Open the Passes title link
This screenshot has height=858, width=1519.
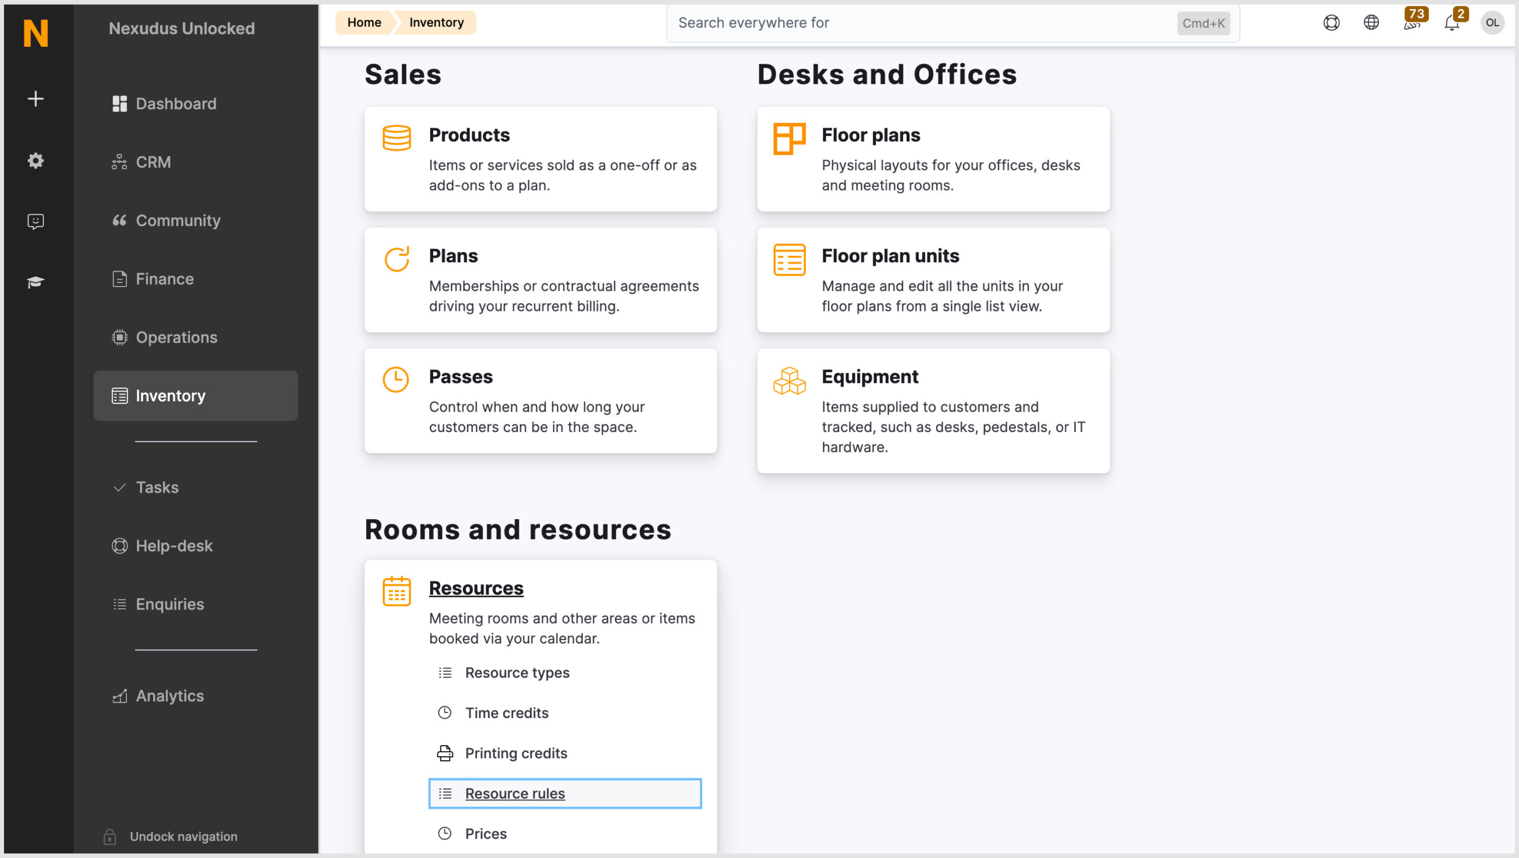pyautogui.click(x=461, y=377)
